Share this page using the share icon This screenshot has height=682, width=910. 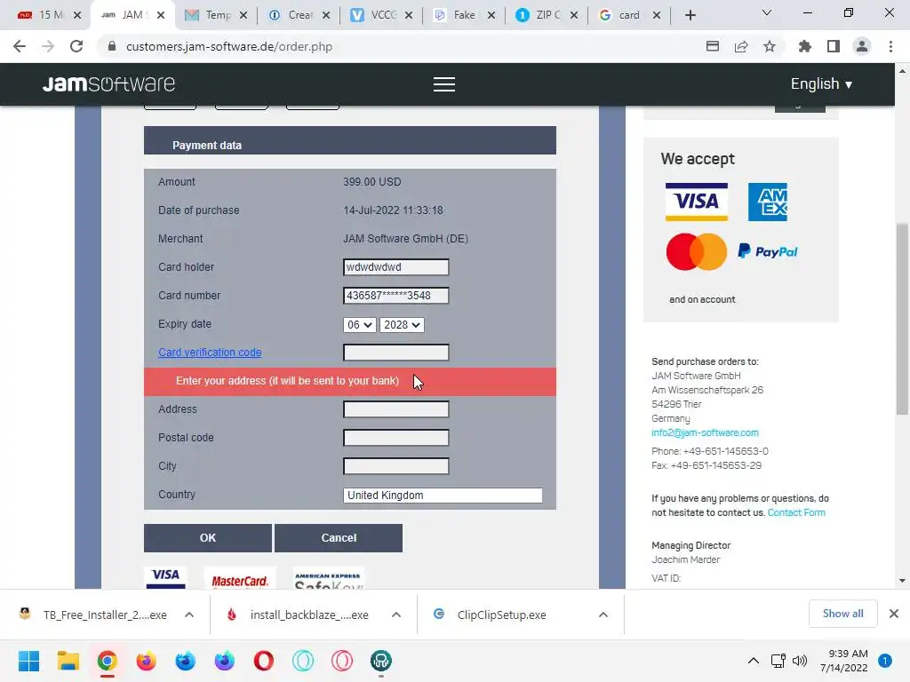coord(741,46)
